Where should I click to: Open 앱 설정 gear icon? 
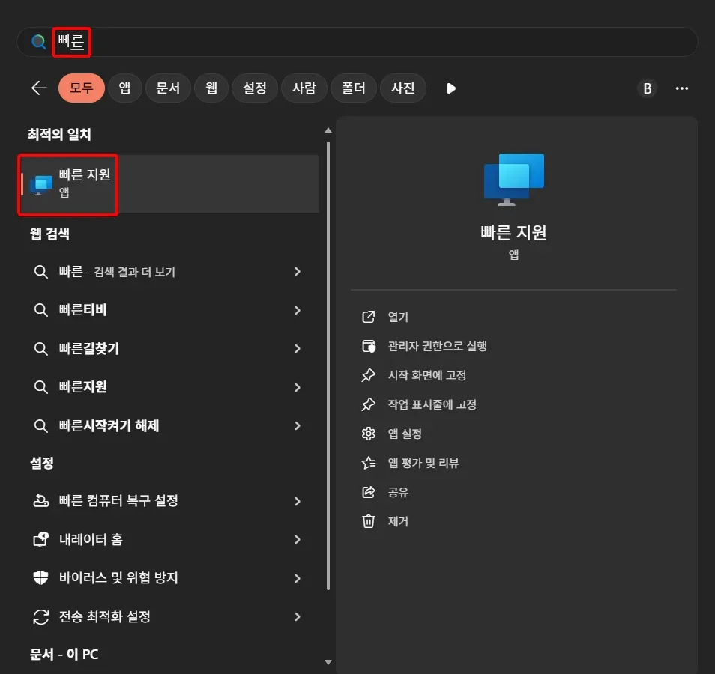pos(368,434)
